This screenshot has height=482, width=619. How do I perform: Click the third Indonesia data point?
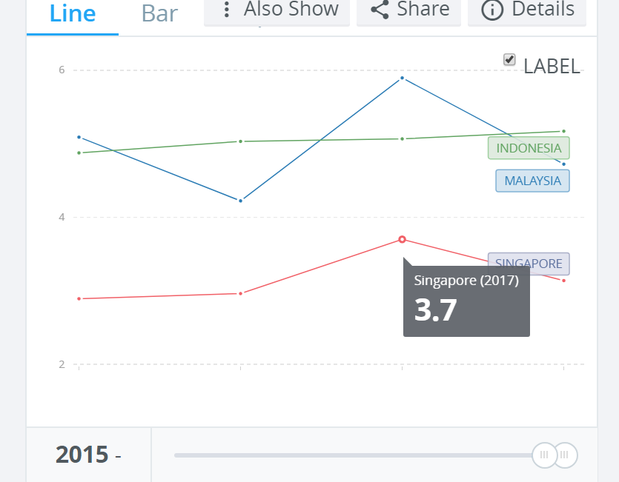(x=403, y=139)
